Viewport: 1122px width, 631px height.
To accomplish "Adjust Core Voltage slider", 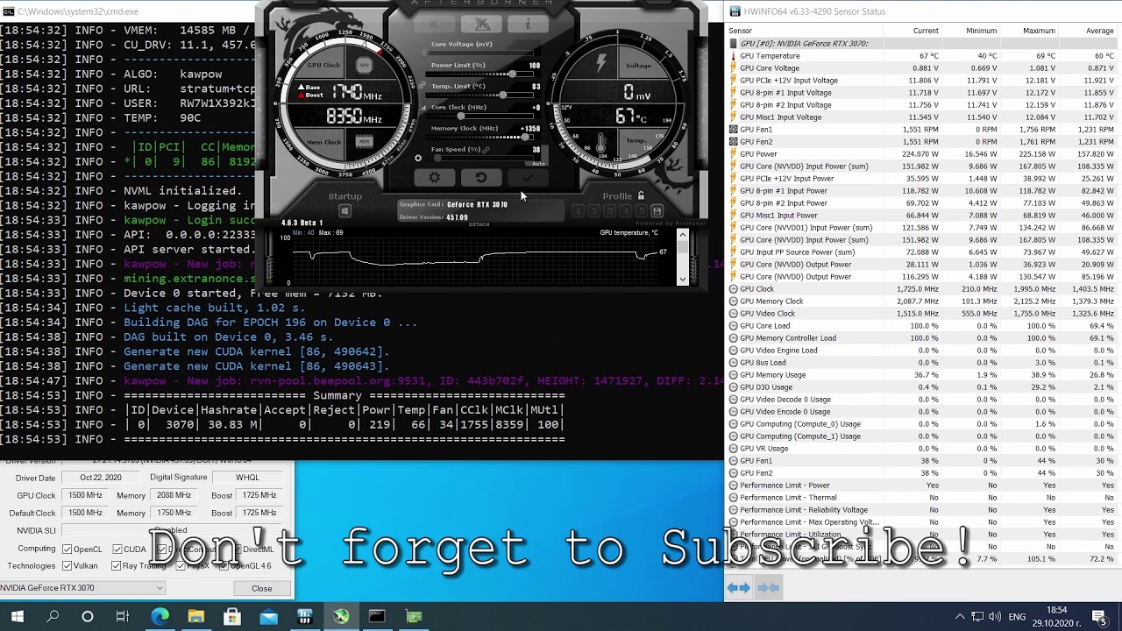I will [481, 53].
